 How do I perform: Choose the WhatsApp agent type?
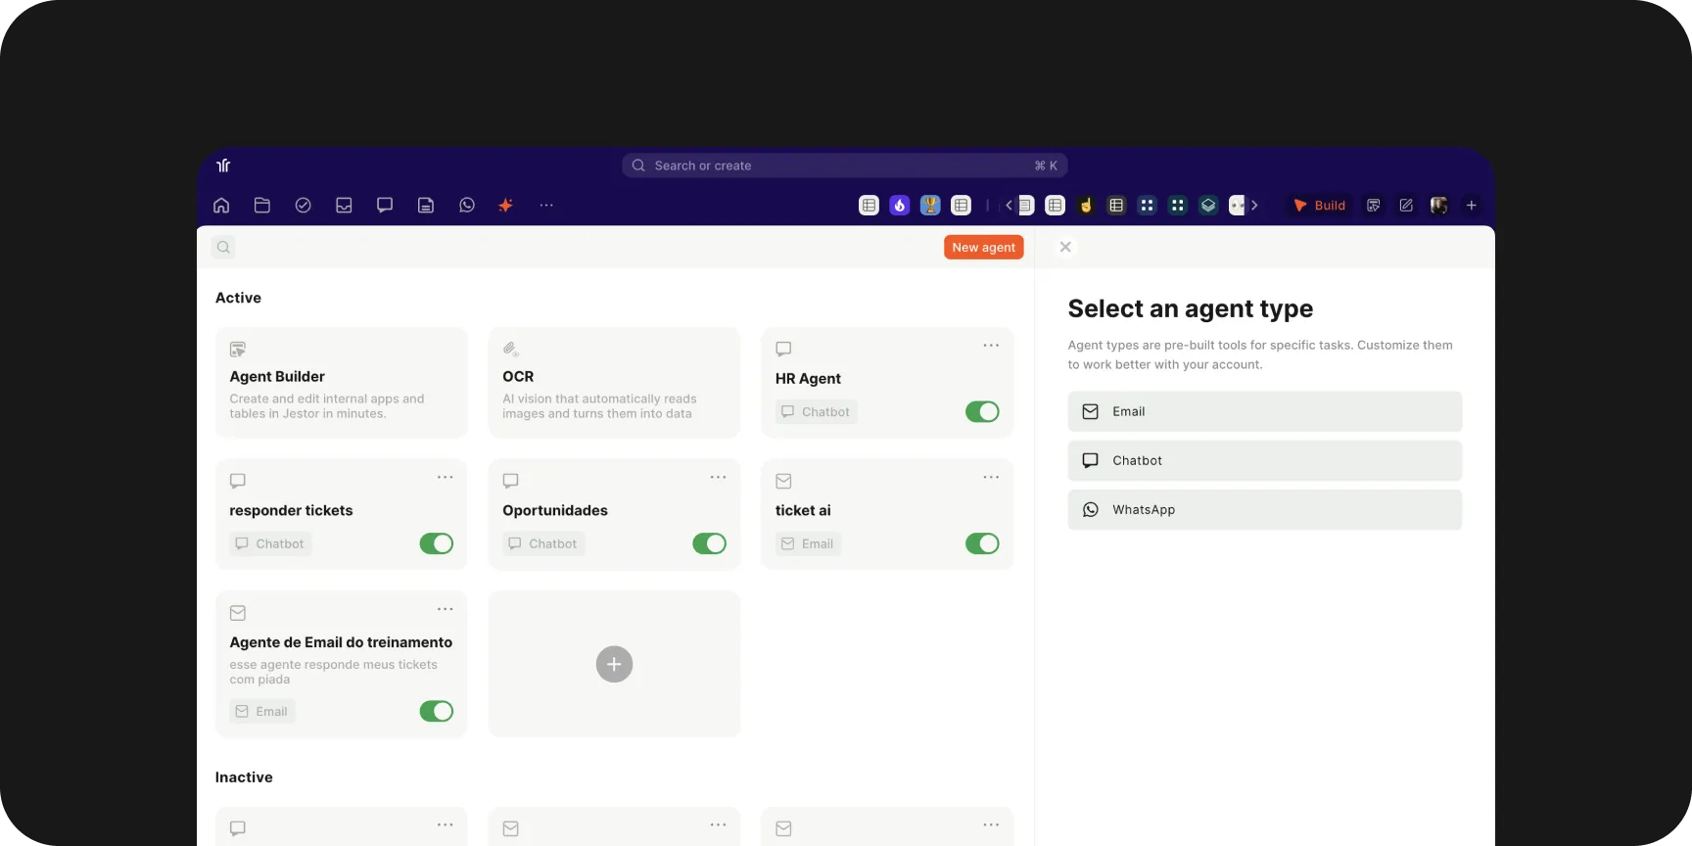click(x=1264, y=509)
